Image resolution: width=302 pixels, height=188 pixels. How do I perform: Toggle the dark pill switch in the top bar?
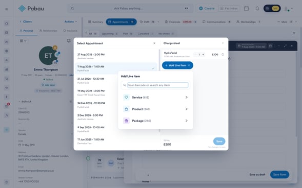[x=272, y=9]
